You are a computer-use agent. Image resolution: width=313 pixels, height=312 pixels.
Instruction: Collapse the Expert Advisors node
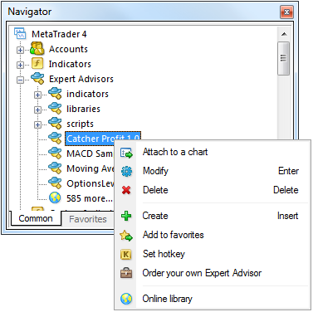[20, 80]
